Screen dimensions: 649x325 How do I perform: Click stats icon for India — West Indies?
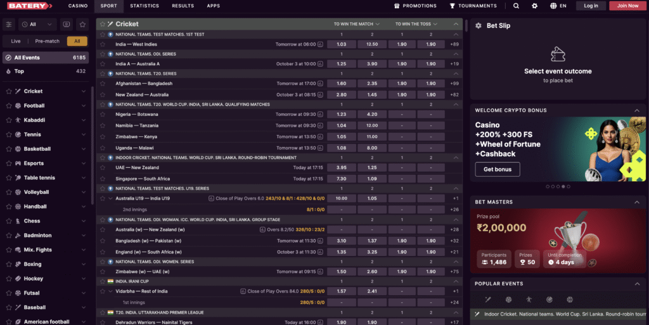click(320, 44)
